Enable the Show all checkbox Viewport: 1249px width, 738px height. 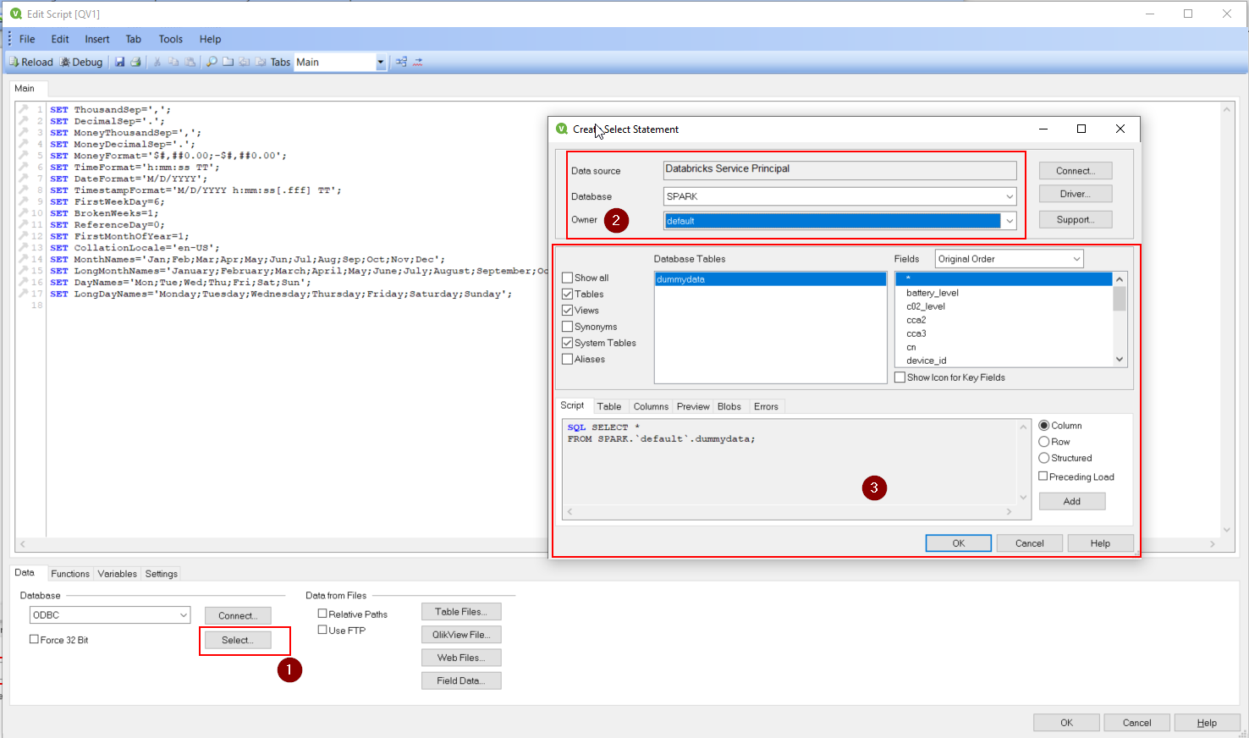coord(568,278)
